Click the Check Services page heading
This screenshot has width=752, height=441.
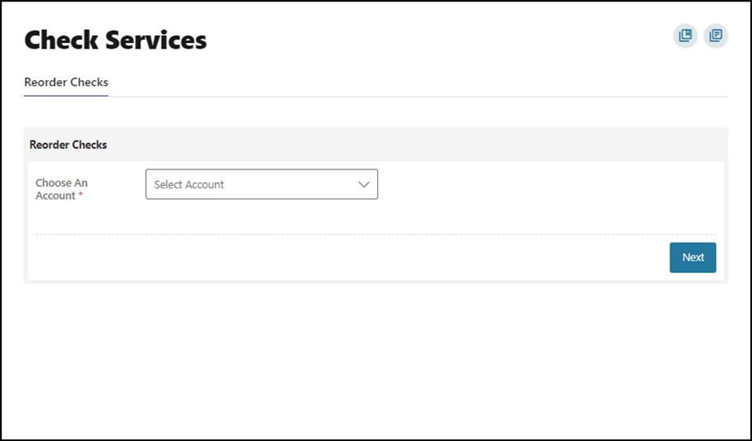[116, 40]
